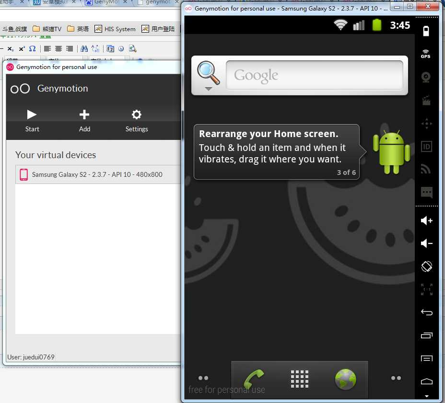Click the recent apps button in sidebar
Viewport: 445px width, 403px height.
click(x=427, y=335)
